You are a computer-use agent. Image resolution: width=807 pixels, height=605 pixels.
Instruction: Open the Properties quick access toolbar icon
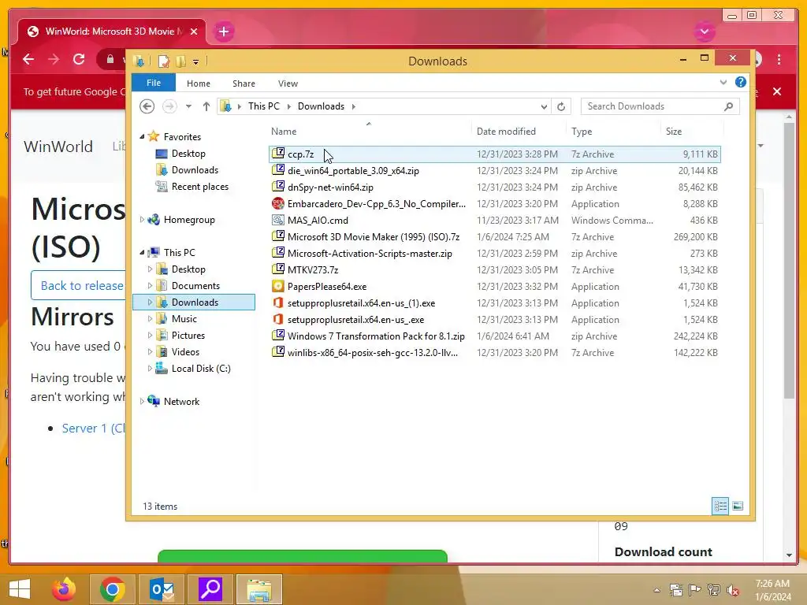pyautogui.click(x=164, y=61)
